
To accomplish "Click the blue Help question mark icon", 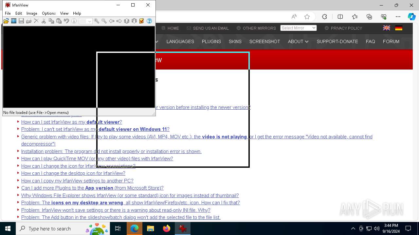I will point(149,21).
